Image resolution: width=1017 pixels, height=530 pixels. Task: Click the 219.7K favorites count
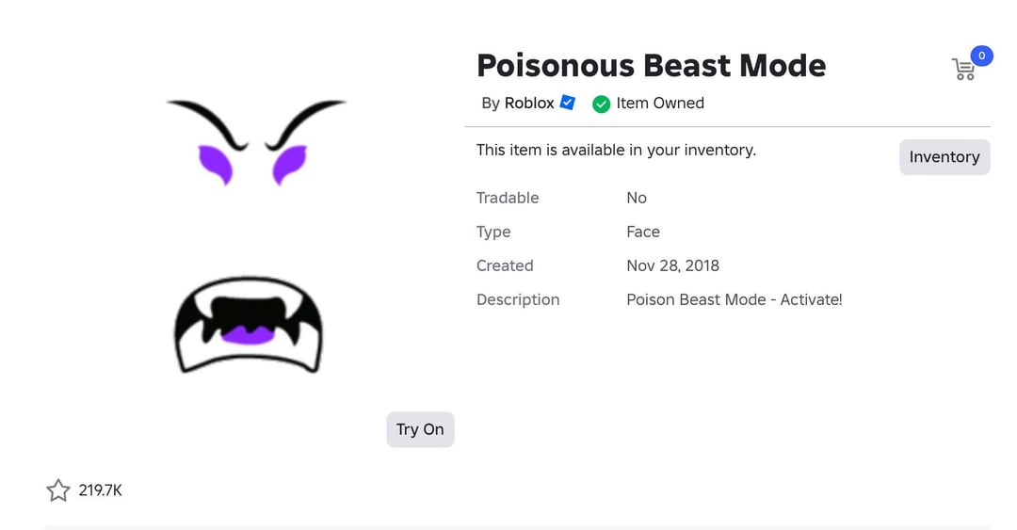(100, 490)
